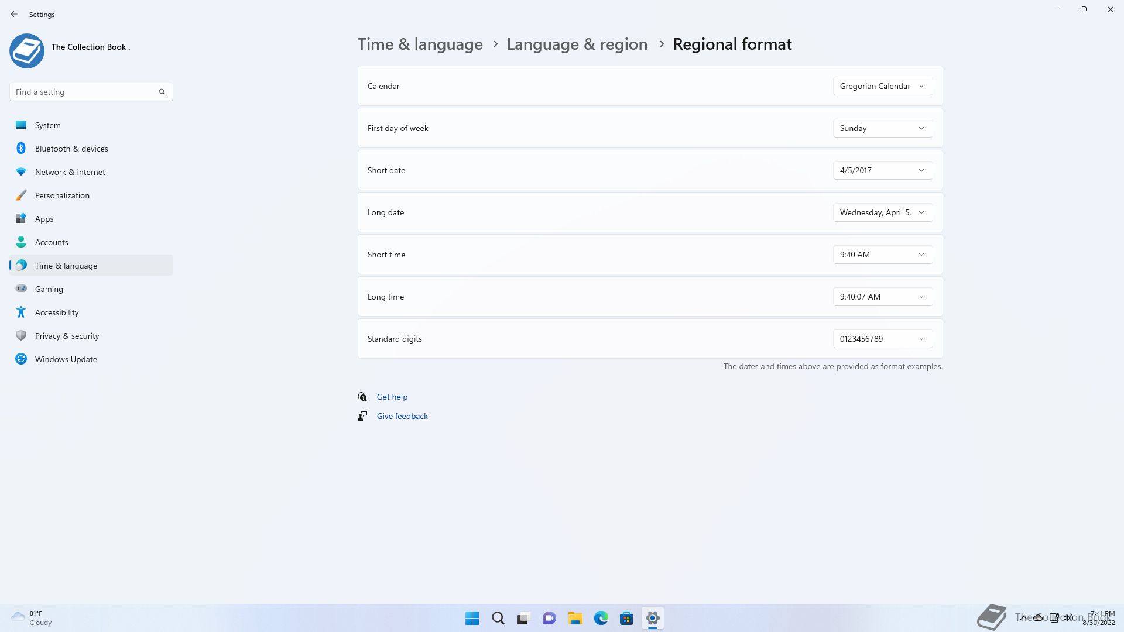Open Microsoft Edge from the taskbar

tap(601, 618)
